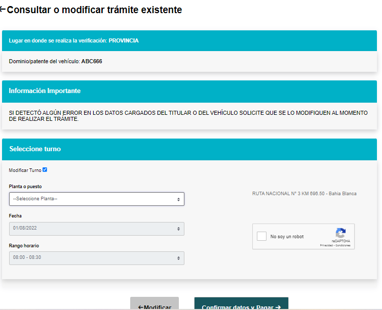Open the Planta o puesto dropdown
This screenshot has height=310, width=382.
97,199
